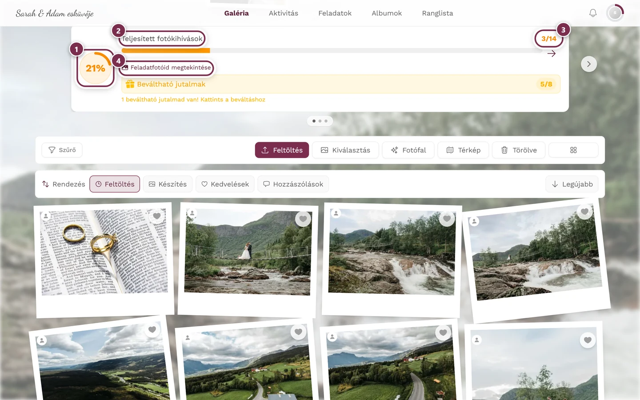
Task: Like the bottom-right hazy tree photo
Action: tap(588, 340)
